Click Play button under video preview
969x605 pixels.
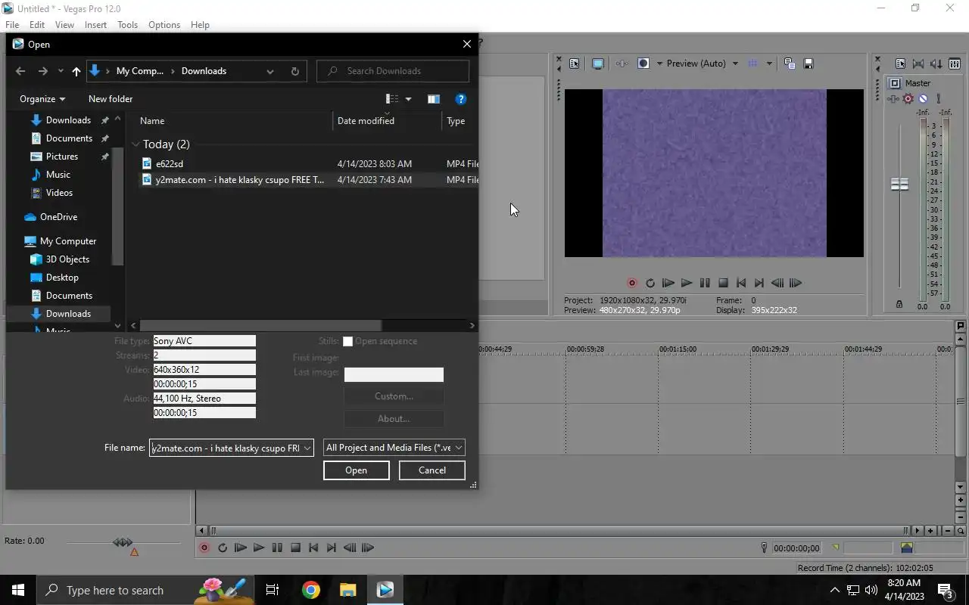click(687, 283)
